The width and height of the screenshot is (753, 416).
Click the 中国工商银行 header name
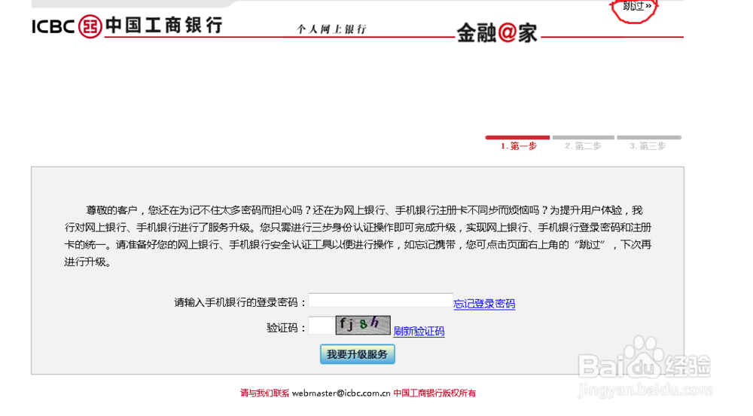(164, 25)
